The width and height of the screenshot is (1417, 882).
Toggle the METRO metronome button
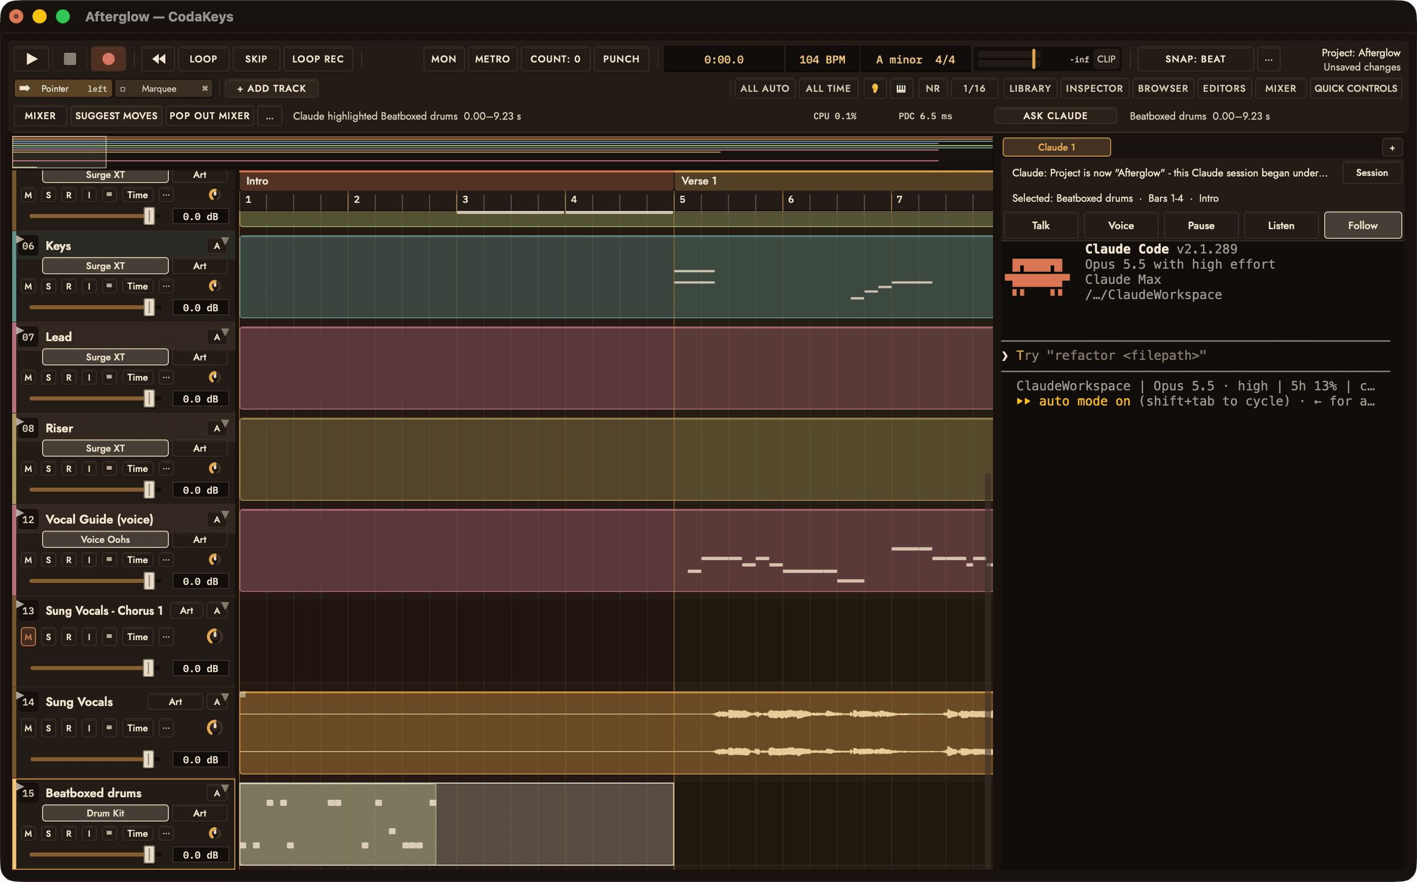click(492, 58)
